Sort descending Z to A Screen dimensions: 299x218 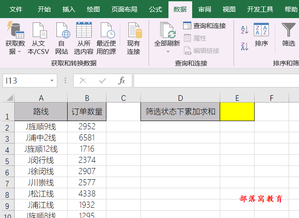(244, 47)
